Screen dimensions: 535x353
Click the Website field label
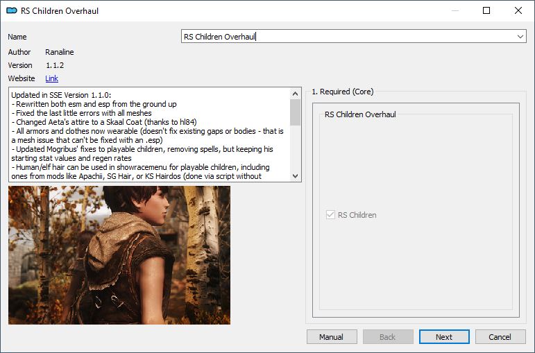pyautogui.click(x=22, y=78)
